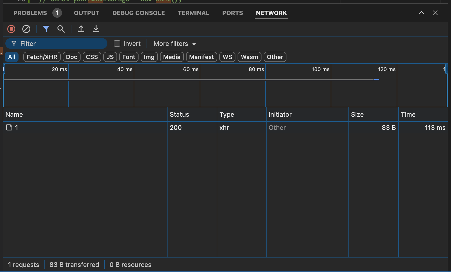The image size is (451, 272).
Task: Toggle the WS request type filter
Action: pos(227,57)
